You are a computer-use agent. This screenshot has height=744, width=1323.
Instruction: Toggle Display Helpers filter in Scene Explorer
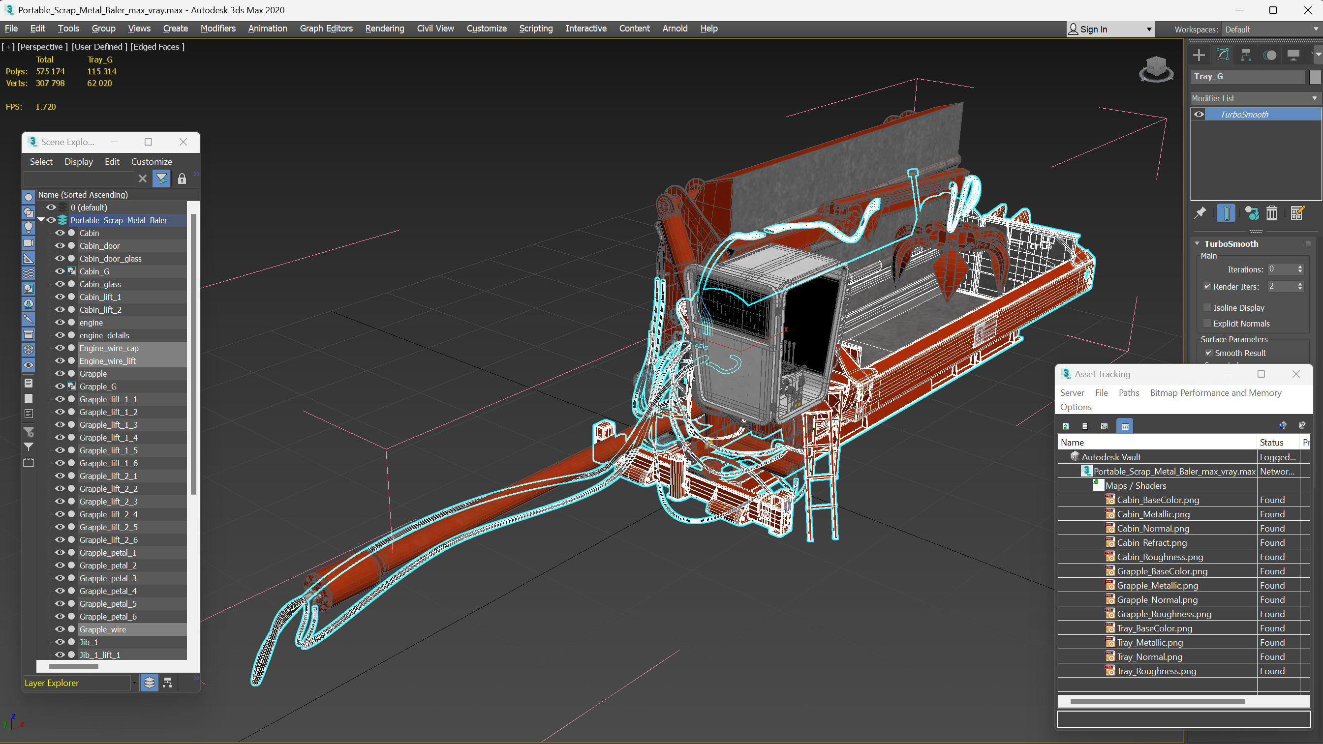tap(29, 258)
